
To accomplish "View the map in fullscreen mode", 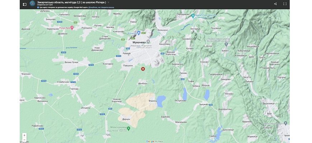I will point(285,4).
